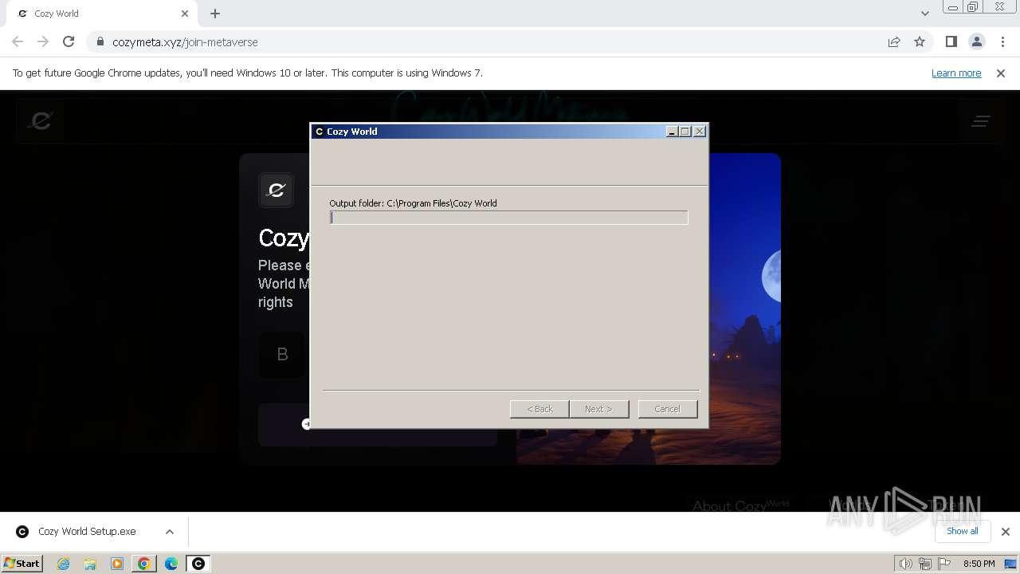Click Show all downloads
Image resolution: width=1020 pixels, height=574 pixels.
tap(963, 531)
